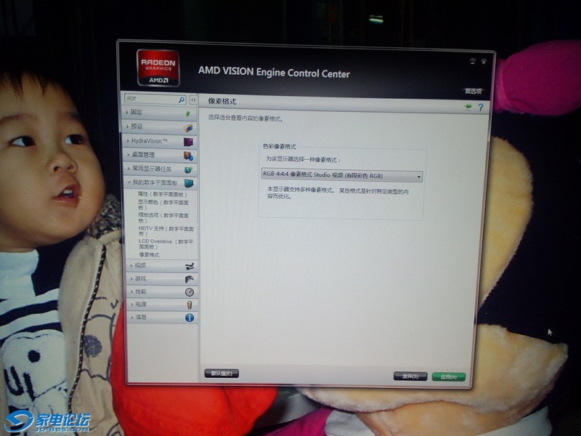Click the 默认值 defaults button
This screenshot has height=436, width=581.
coord(221,374)
